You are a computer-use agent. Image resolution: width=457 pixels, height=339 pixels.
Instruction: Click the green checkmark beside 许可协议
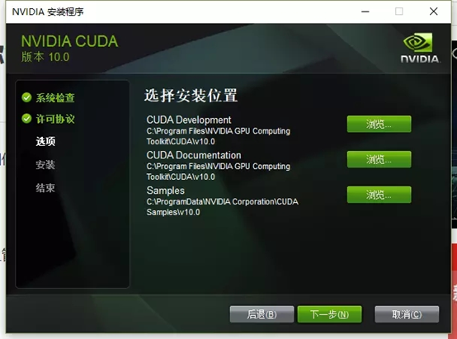coord(26,118)
